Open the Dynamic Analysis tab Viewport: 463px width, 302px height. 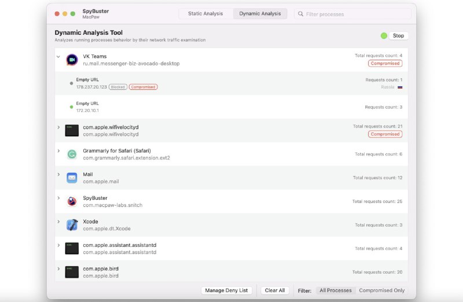point(260,13)
